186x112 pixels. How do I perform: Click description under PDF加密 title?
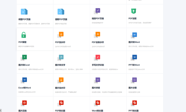tap(140, 23)
